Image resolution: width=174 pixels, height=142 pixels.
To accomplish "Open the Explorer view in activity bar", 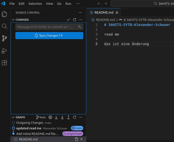I will click(x=4, y=14).
